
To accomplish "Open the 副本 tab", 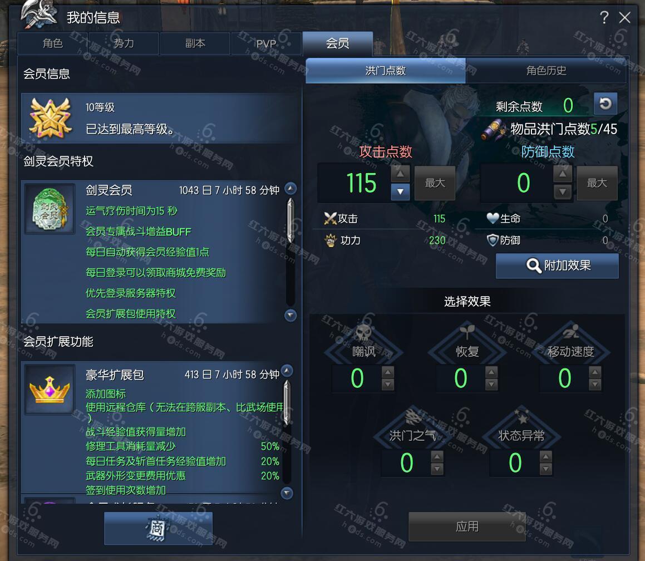I will click(x=195, y=43).
